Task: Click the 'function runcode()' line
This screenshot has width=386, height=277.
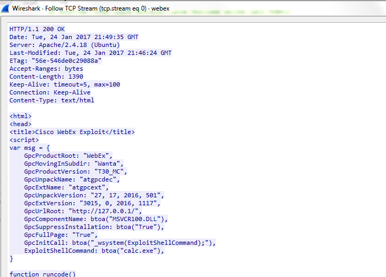Action: pos(43,274)
